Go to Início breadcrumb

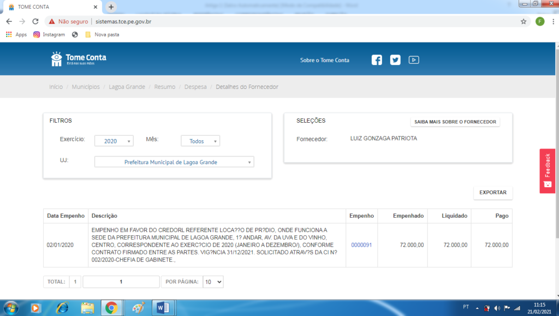click(x=56, y=87)
